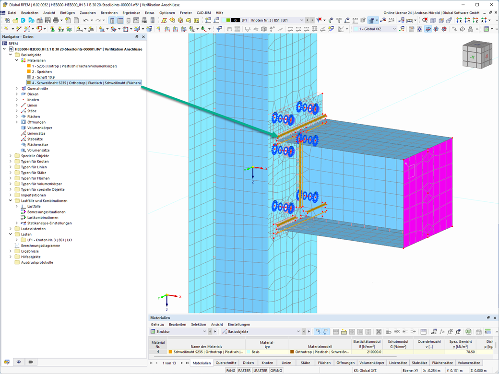Open the Datei menu
This screenshot has width=499, height=374.
click(12, 13)
